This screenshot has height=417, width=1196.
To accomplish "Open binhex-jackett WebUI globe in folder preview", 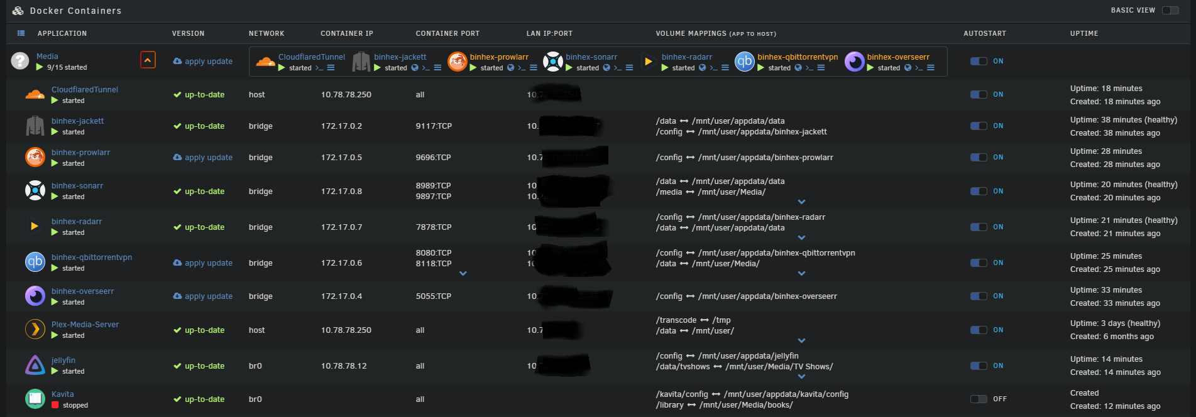I will 415,68.
